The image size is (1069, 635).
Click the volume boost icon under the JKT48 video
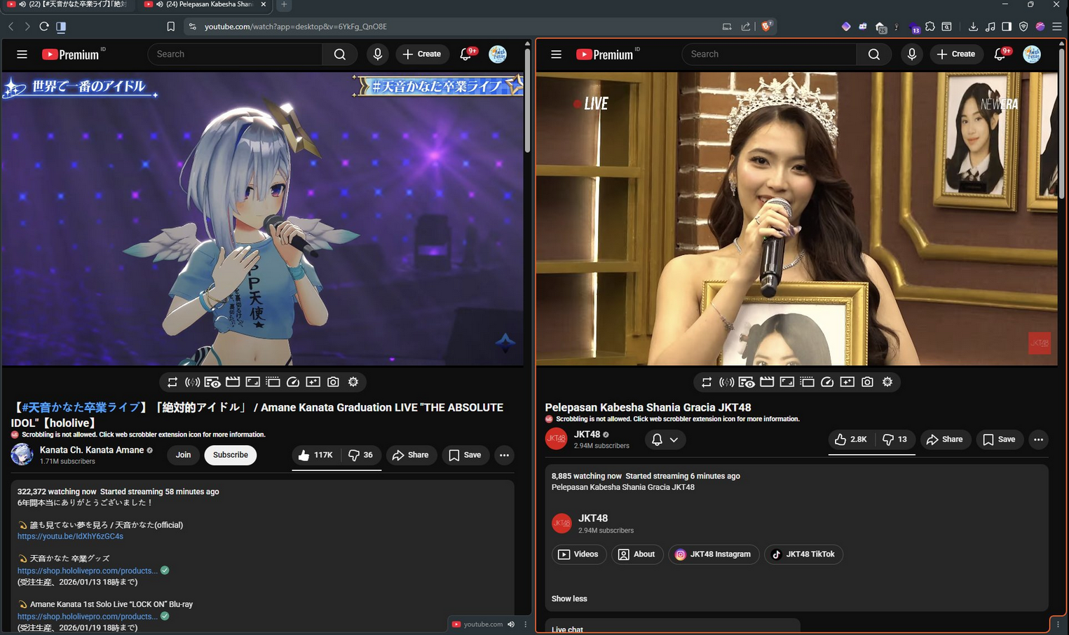pos(726,382)
